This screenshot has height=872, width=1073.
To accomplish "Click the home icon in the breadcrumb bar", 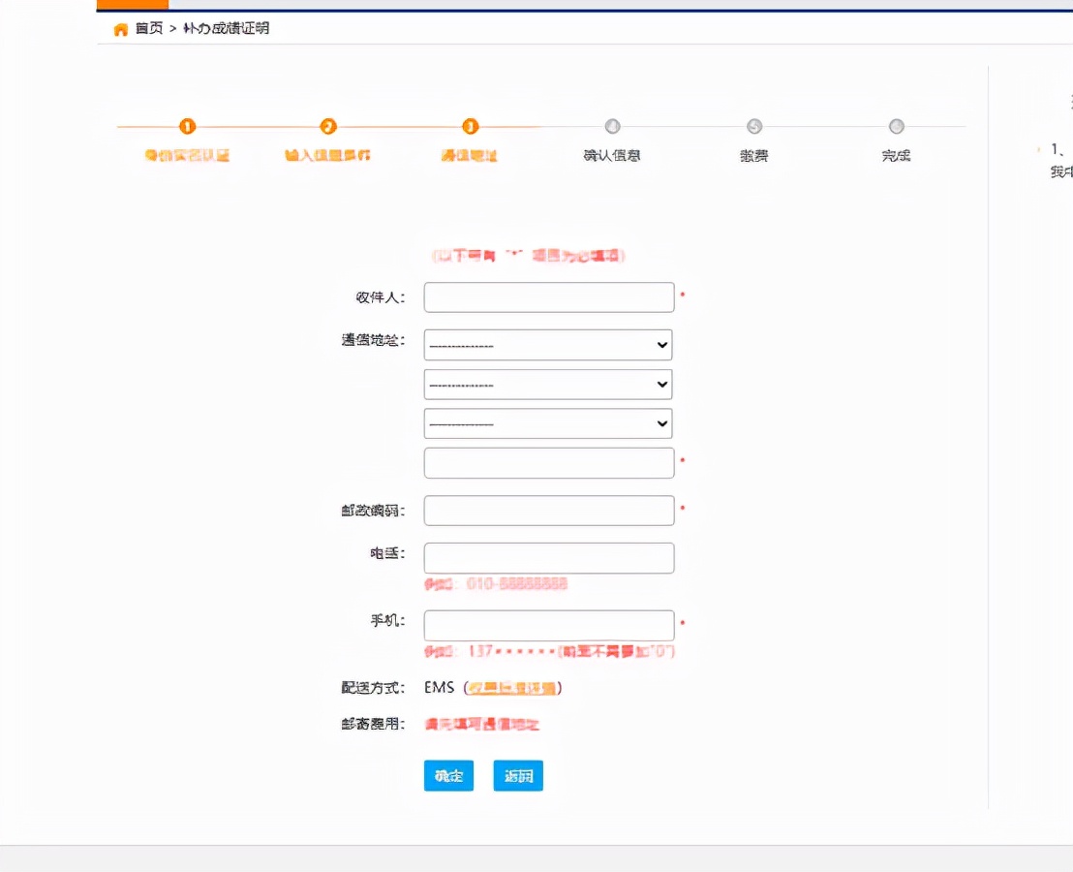I will pos(118,28).
